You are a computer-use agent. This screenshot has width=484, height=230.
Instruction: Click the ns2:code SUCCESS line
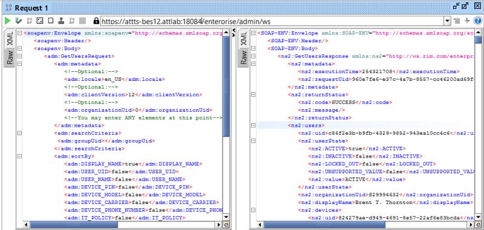345,102
